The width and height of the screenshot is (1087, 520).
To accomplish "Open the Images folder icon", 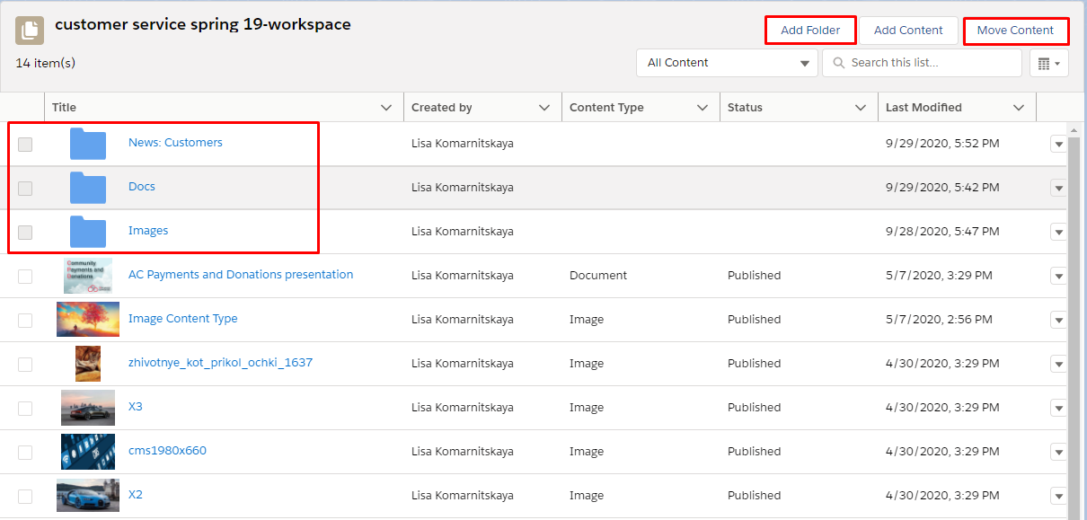I will tap(87, 231).
